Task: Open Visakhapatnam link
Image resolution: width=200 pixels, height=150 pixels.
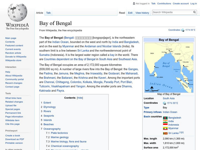Action: (x=60, y=86)
